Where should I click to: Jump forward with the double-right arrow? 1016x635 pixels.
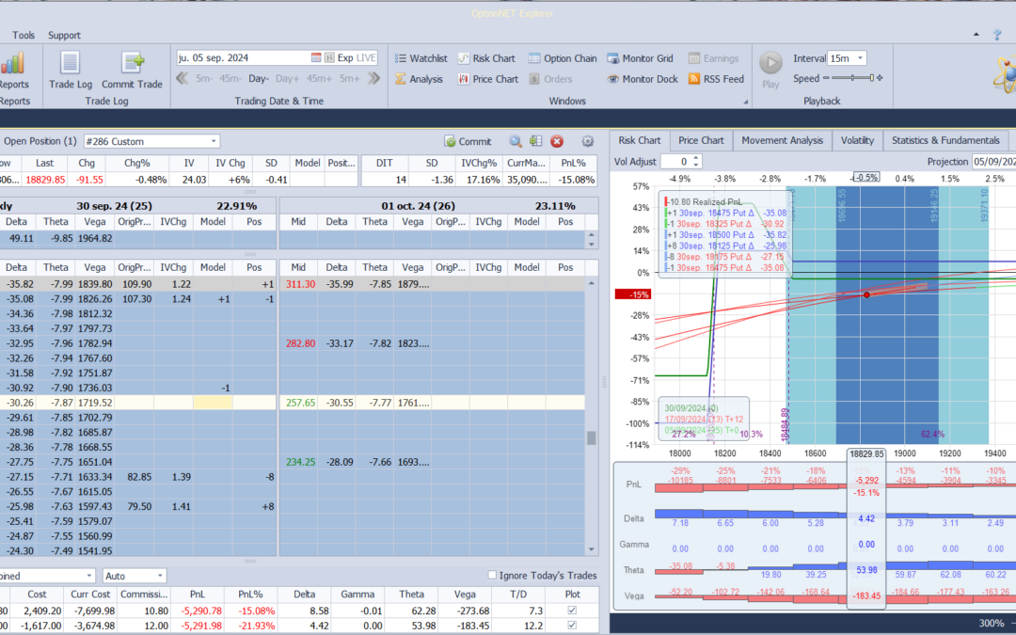[373, 78]
